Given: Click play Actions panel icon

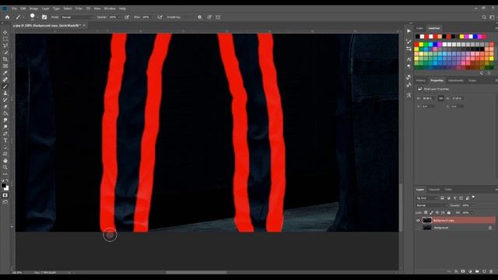Looking at the screenshot, I should [x=409, y=31].
